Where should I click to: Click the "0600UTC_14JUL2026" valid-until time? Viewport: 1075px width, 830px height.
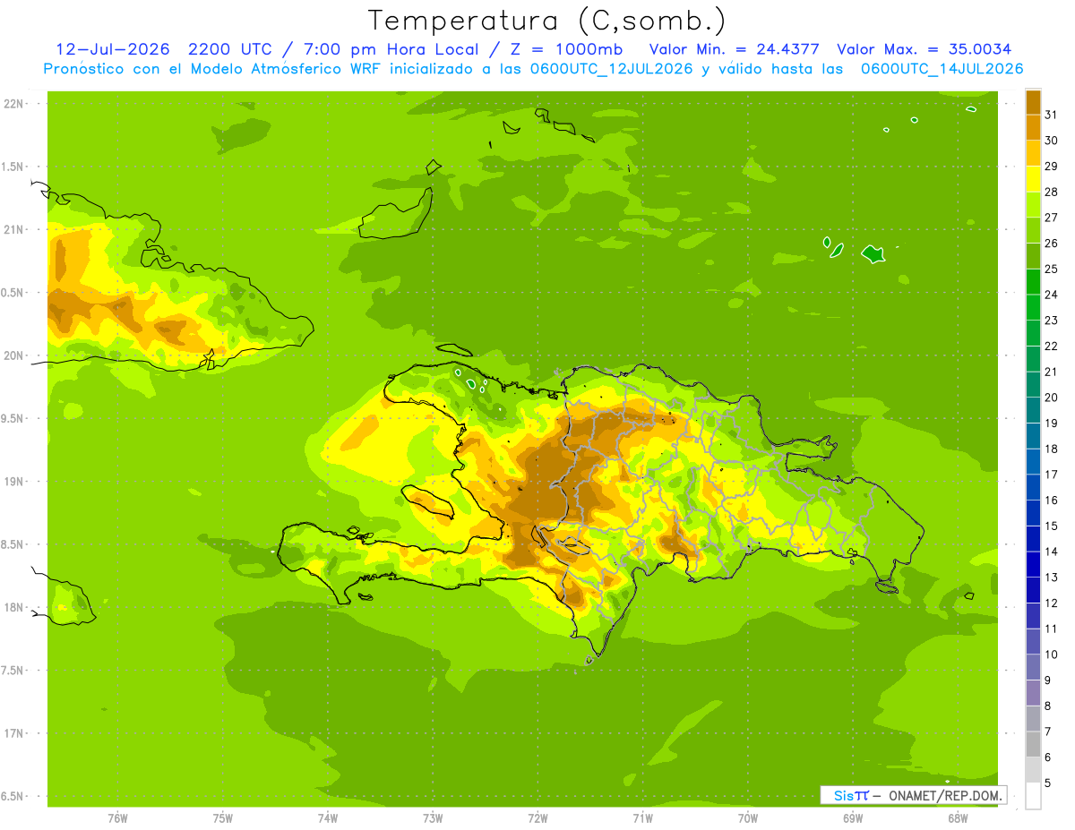tap(942, 68)
